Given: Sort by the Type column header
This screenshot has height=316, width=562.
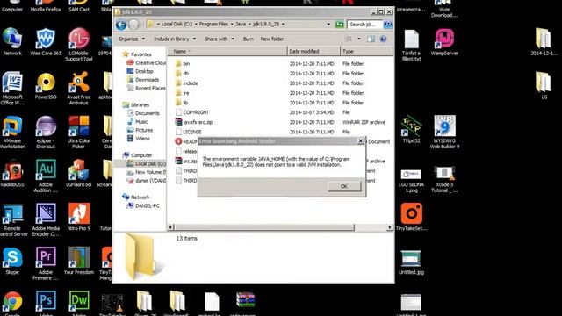Looking at the screenshot, I should (x=366, y=51).
